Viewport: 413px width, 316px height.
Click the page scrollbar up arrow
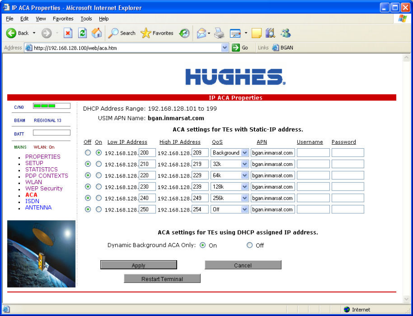coord(406,58)
